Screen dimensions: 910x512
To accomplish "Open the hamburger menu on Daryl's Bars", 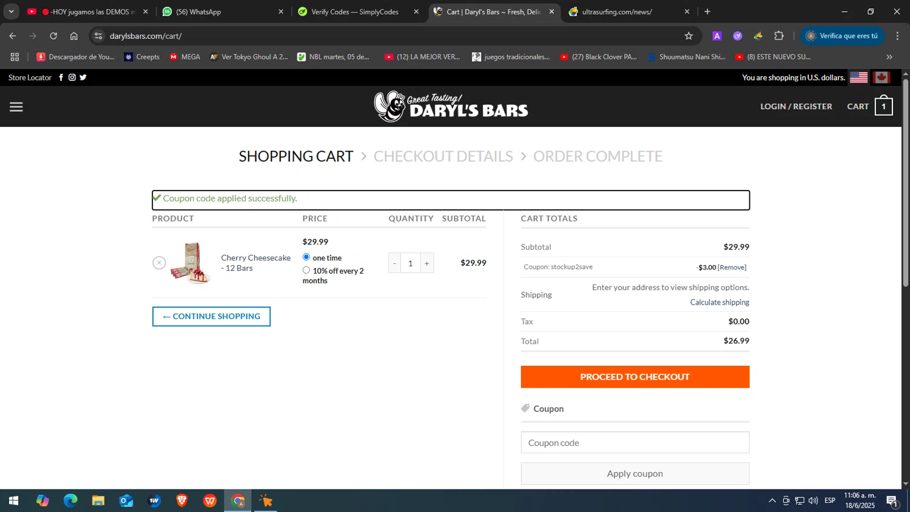I will tap(16, 107).
